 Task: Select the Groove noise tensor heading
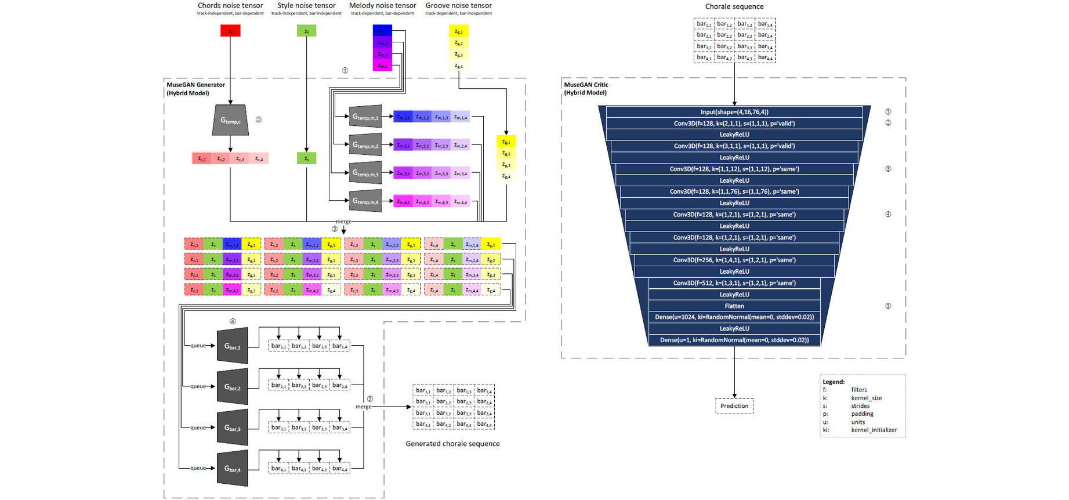(x=458, y=6)
